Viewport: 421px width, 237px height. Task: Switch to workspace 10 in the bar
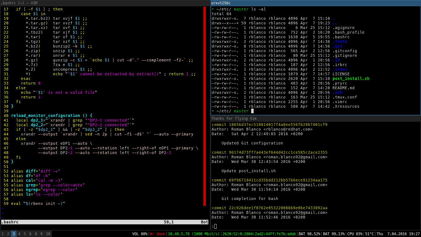pyautogui.click(x=48, y=234)
